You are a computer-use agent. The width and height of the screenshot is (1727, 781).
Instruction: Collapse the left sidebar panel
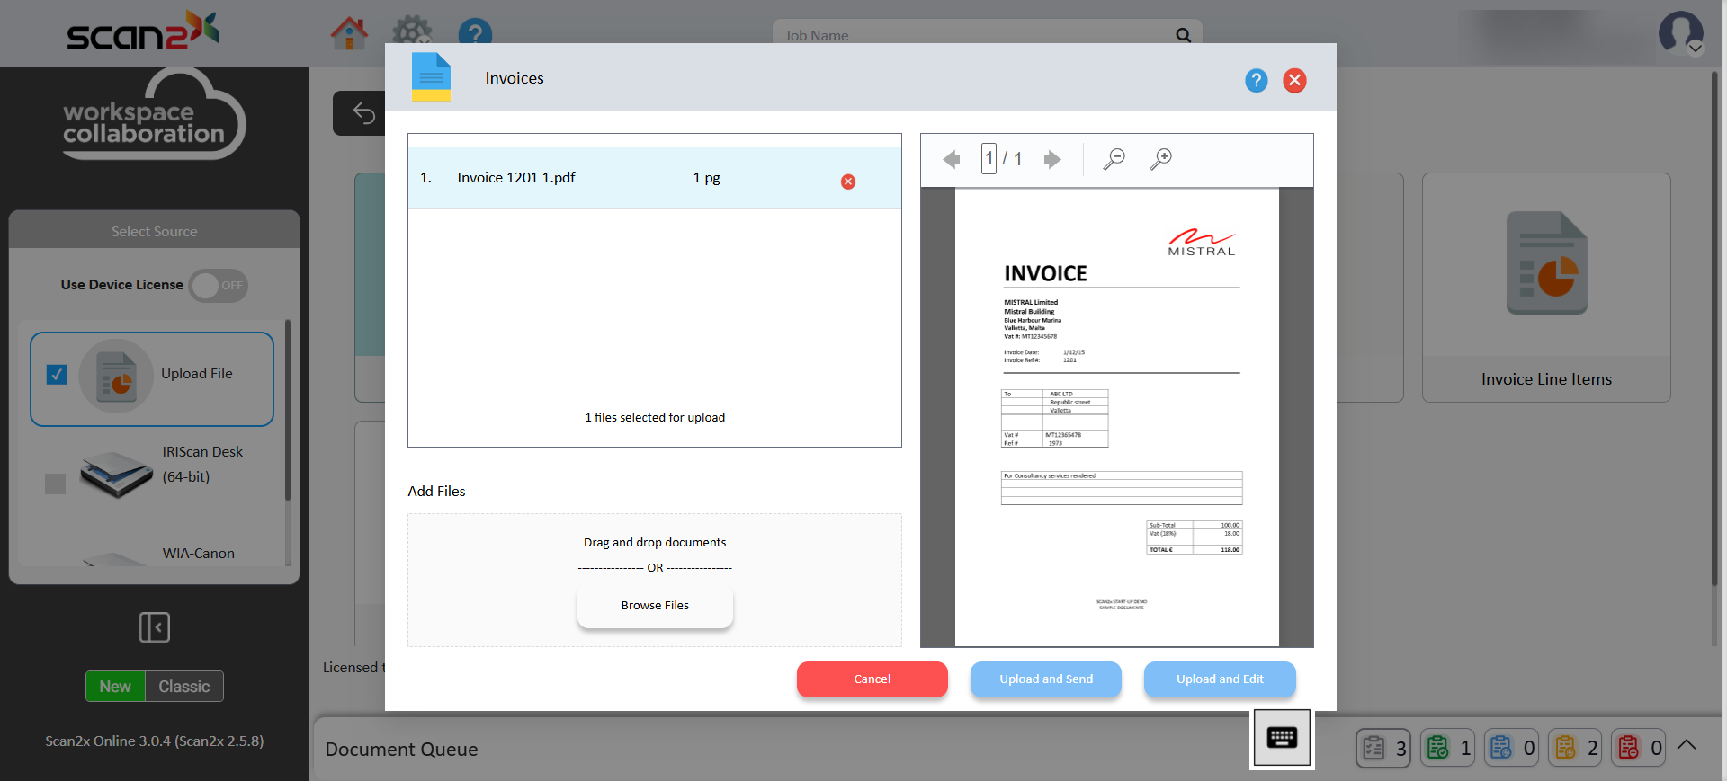[155, 627]
